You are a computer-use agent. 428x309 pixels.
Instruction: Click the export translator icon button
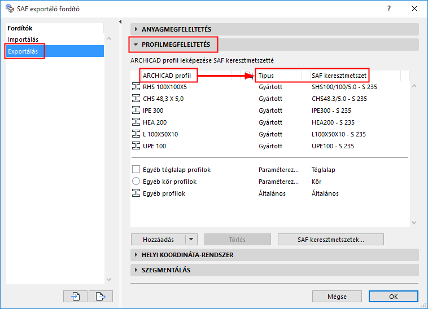coord(101,296)
